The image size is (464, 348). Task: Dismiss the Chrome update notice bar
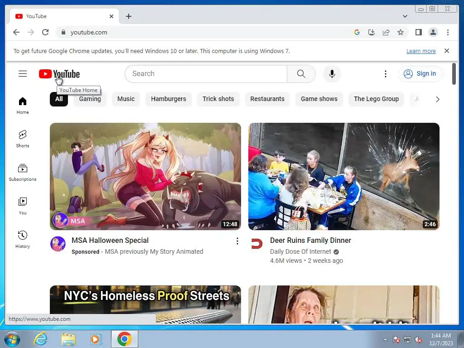click(446, 51)
